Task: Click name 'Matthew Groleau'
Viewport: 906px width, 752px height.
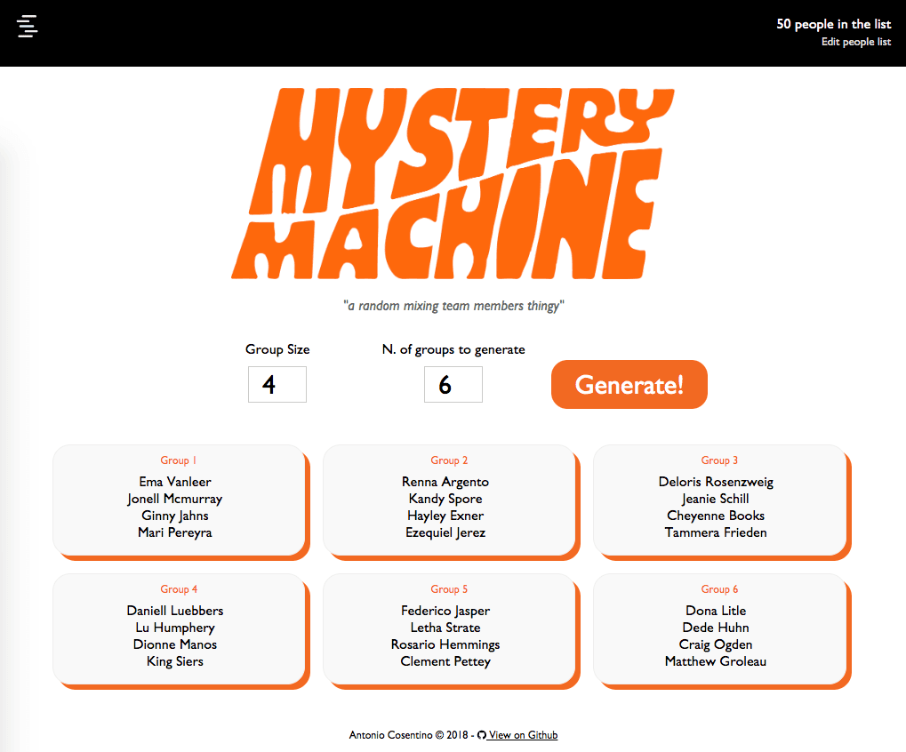Action: coord(716,661)
